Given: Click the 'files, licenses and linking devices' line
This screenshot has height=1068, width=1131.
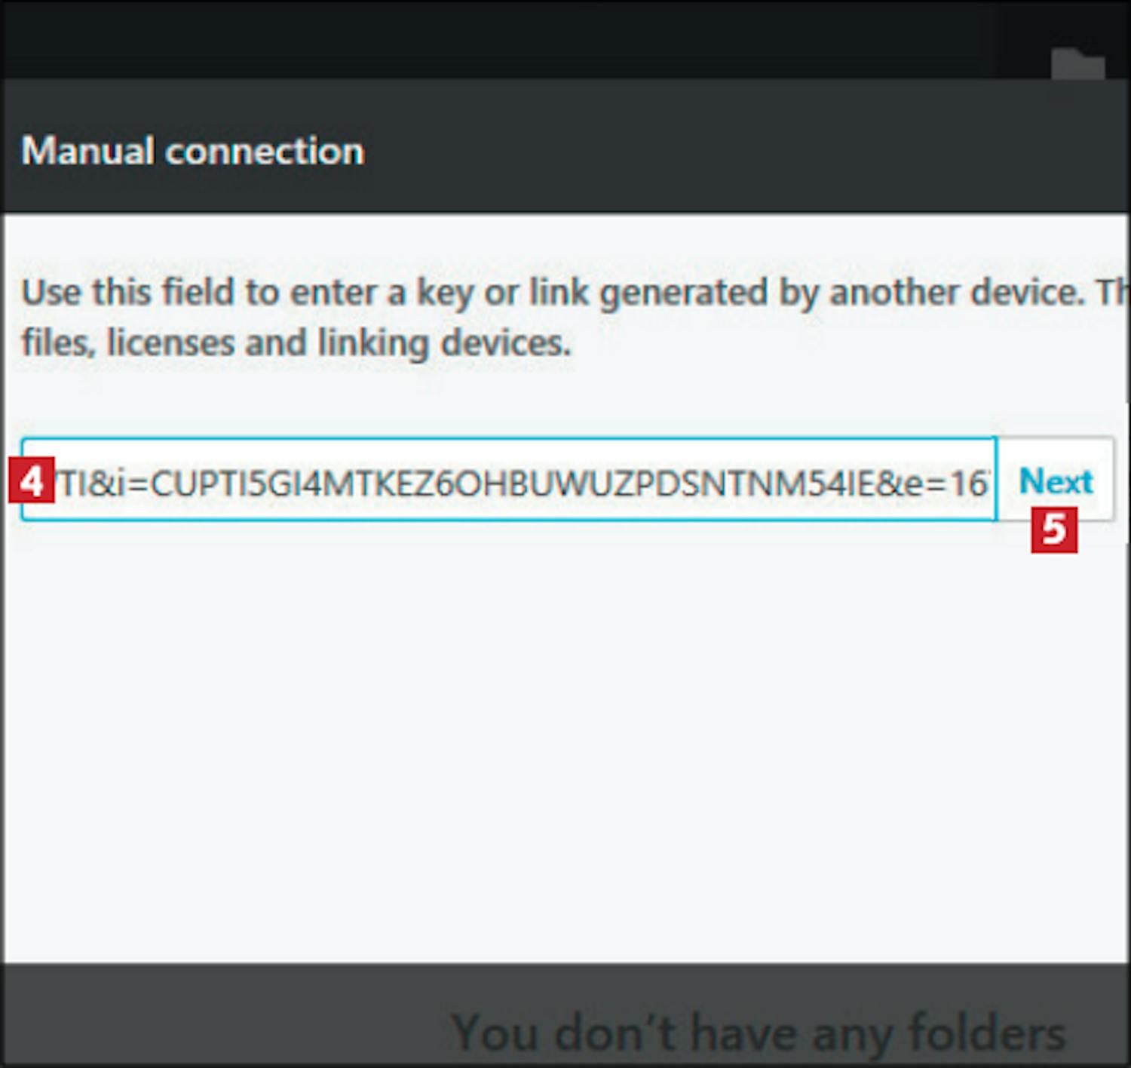Looking at the screenshot, I should (x=296, y=343).
